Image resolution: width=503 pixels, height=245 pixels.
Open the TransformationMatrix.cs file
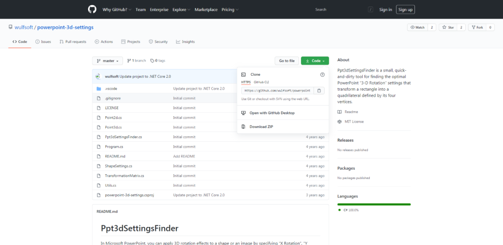[124, 176]
